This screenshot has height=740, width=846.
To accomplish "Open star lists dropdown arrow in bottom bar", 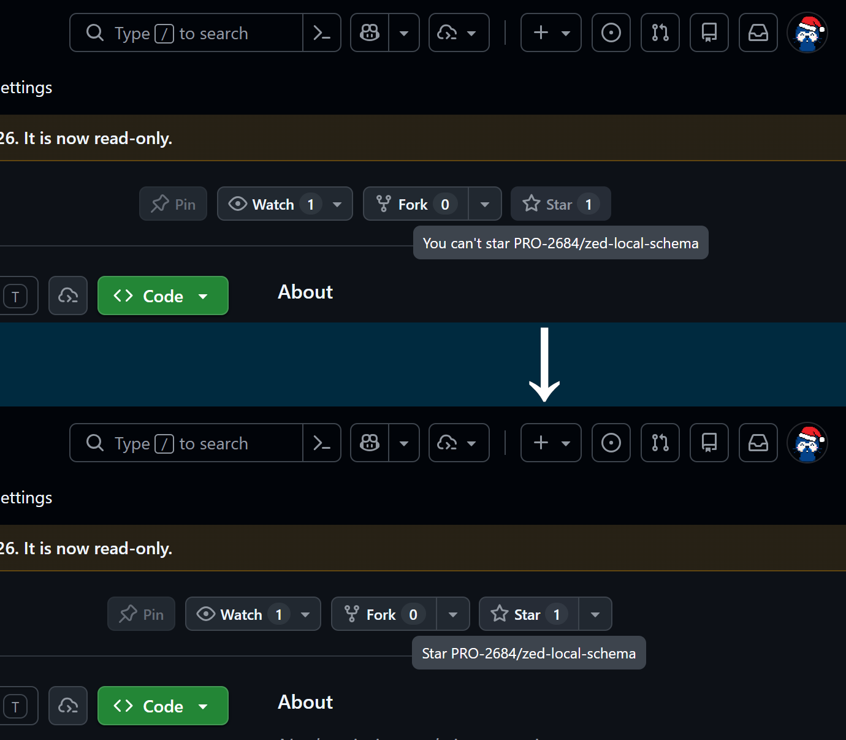I will (595, 614).
